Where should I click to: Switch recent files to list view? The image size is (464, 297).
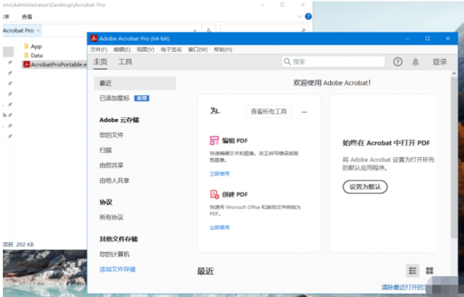point(412,271)
